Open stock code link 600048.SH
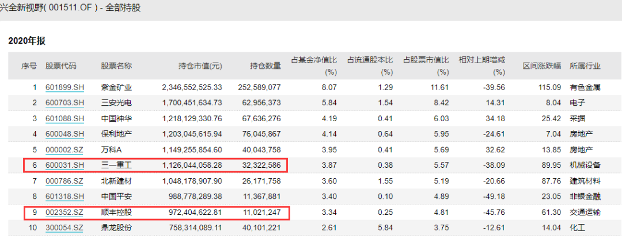622x239 pixels. coord(65,134)
